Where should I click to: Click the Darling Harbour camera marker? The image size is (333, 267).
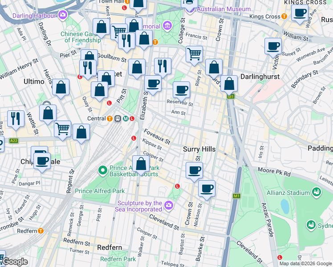pyautogui.click(x=63, y=15)
